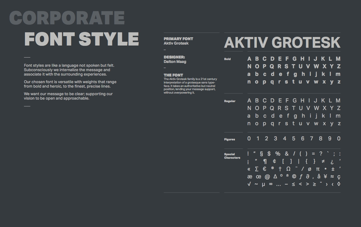
Task: Click the inverted question mark ¿ character
Action: pyautogui.click(x=332, y=162)
